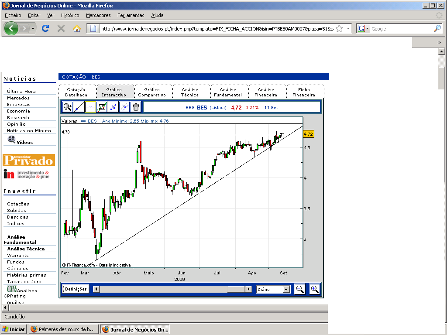The image size is (447, 335).
Task: Select the Jornal de Negócios taskbar button
Action: point(135,329)
